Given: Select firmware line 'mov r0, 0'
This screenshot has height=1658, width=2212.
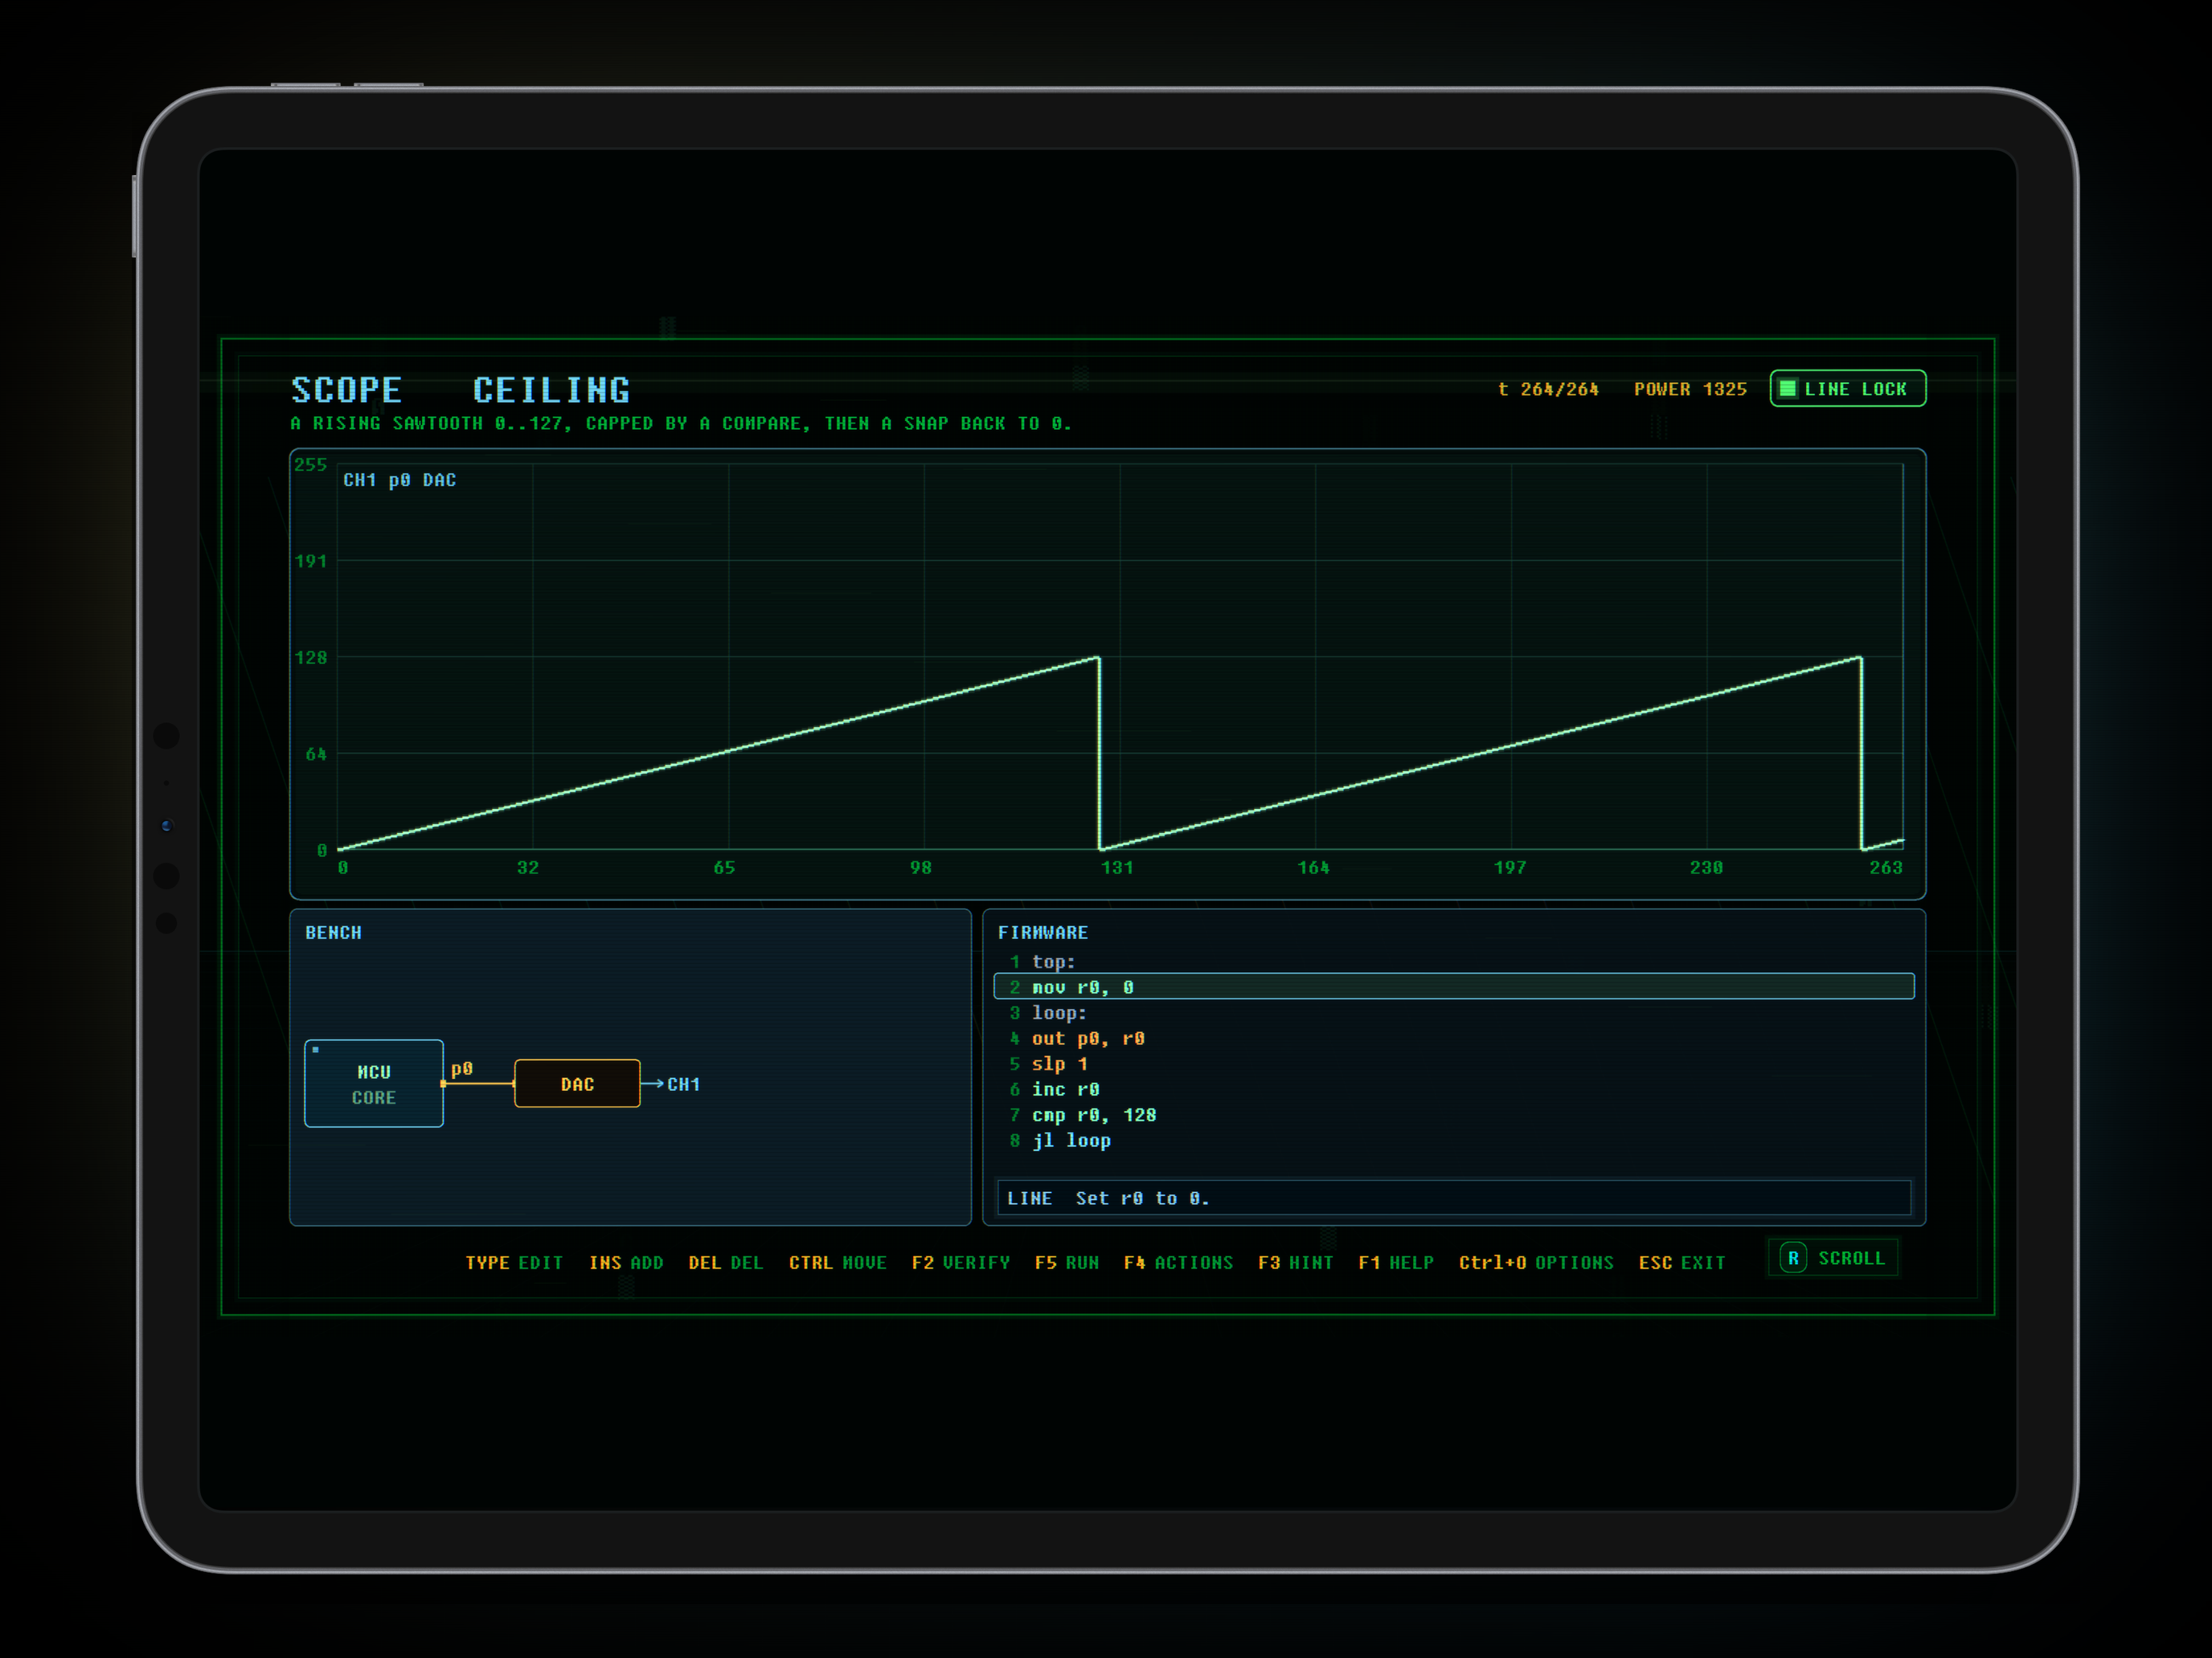Looking at the screenshot, I should click(1454, 986).
